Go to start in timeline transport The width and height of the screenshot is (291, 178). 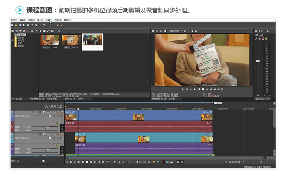coord(91,162)
